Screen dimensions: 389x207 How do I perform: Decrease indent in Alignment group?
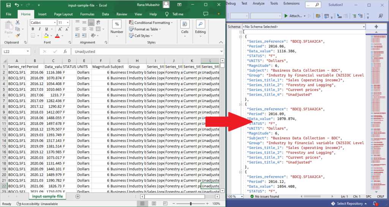pos(77,36)
